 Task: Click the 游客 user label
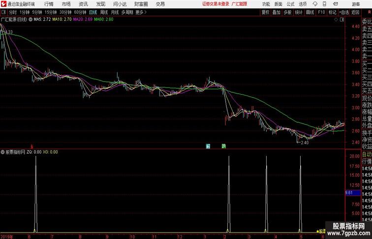click(356, 4)
